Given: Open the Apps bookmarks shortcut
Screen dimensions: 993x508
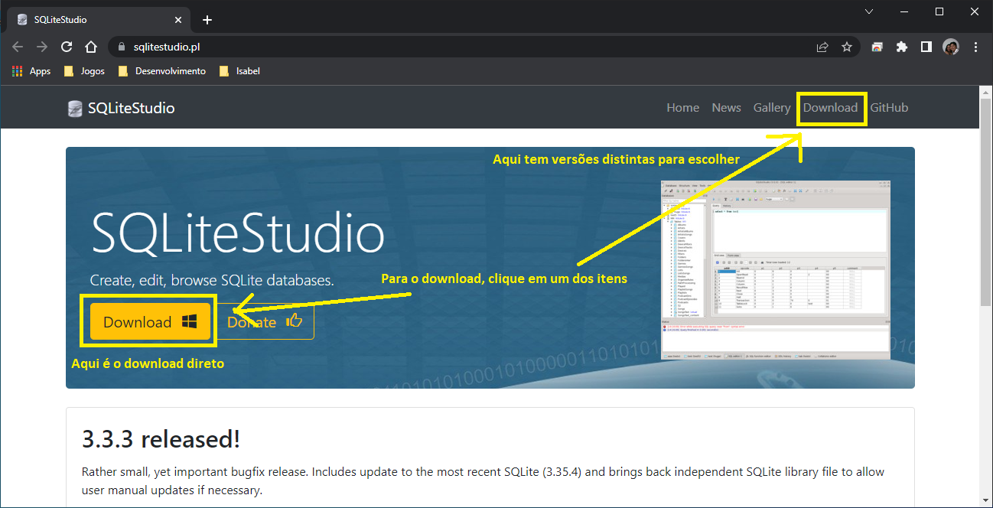Looking at the screenshot, I should pyautogui.click(x=31, y=71).
